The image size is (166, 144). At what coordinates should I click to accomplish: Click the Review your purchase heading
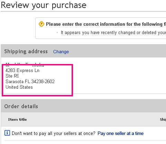pyautogui.click(x=44, y=5)
